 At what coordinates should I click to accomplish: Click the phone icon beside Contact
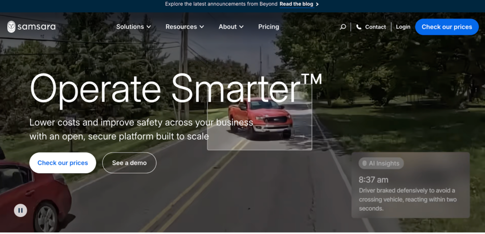(359, 27)
